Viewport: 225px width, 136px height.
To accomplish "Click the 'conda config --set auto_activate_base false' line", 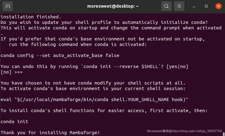I will tap(60, 55).
